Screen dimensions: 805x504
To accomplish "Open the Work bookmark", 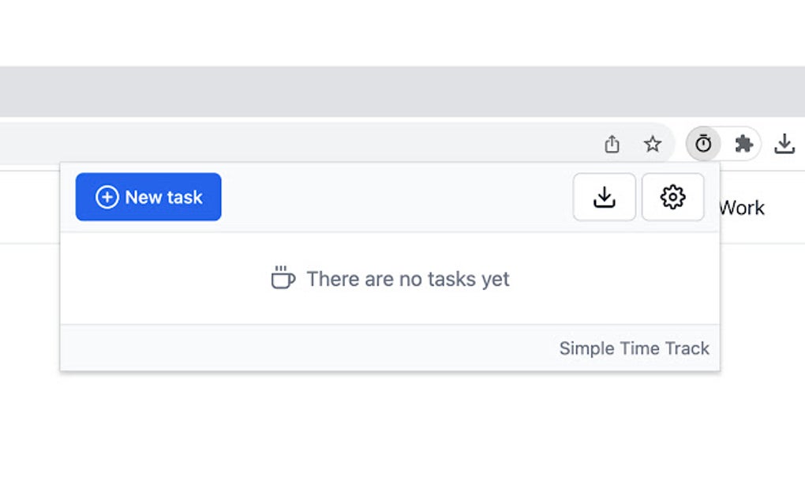I will pyautogui.click(x=742, y=208).
